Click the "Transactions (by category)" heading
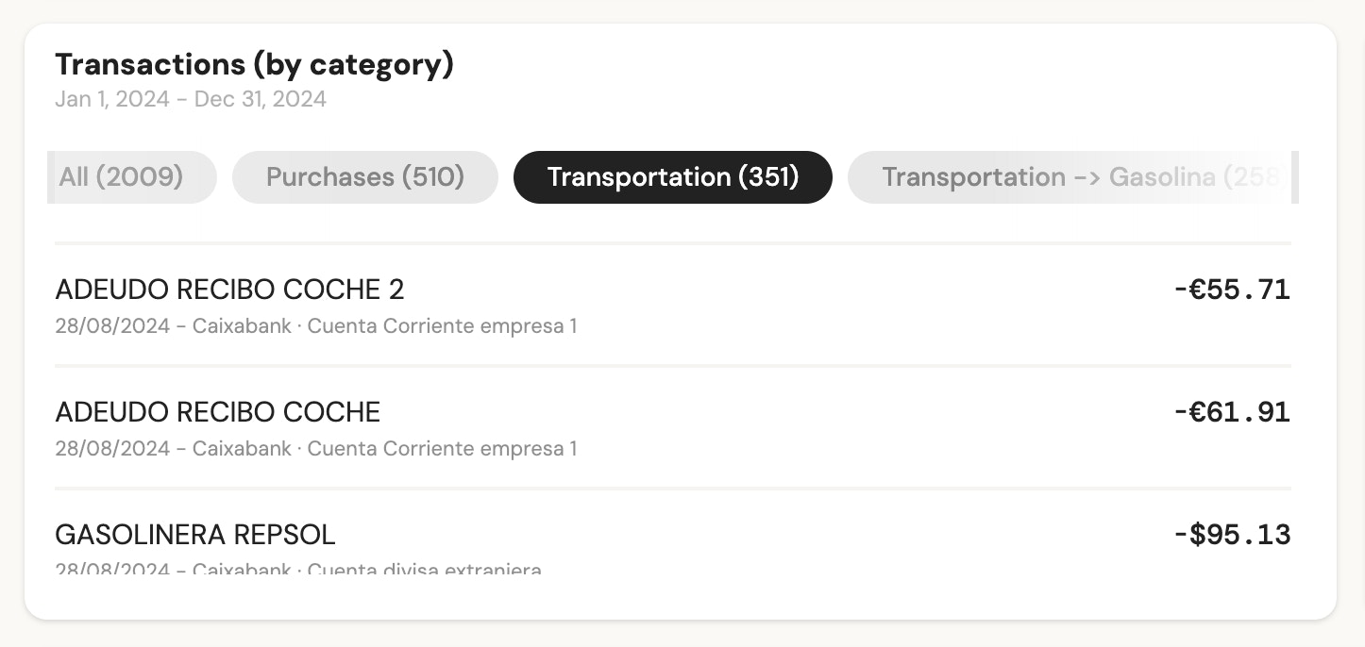Screen dimensions: 1365x647 pyautogui.click(x=255, y=64)
